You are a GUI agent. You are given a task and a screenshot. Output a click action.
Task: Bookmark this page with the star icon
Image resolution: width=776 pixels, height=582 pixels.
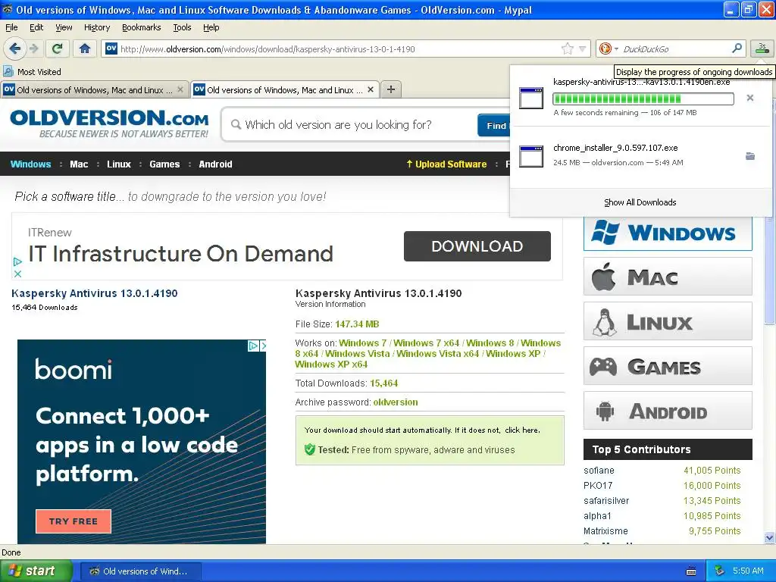pos(567,48)
